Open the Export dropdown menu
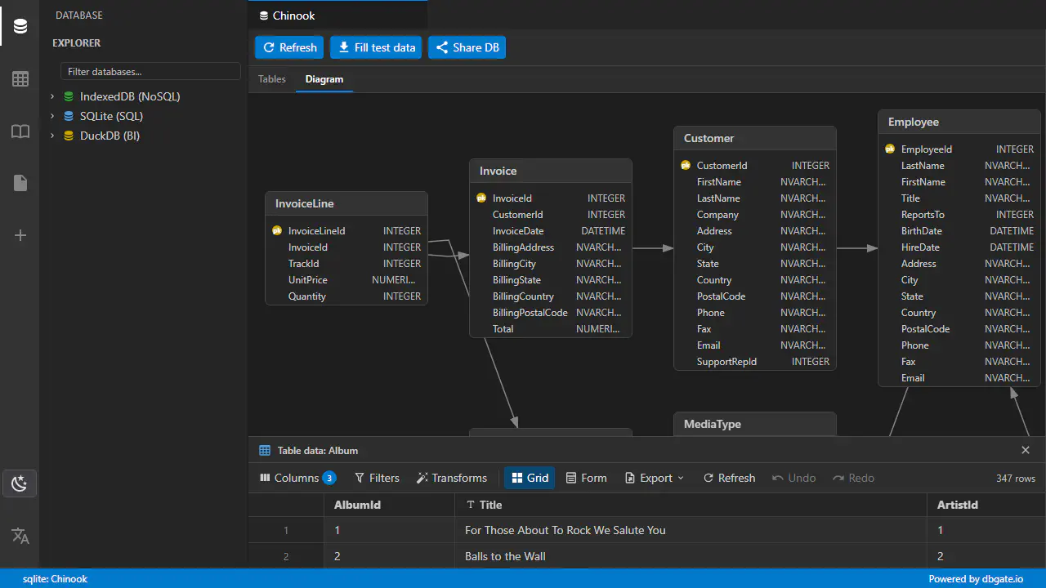 tap(655, 478)
